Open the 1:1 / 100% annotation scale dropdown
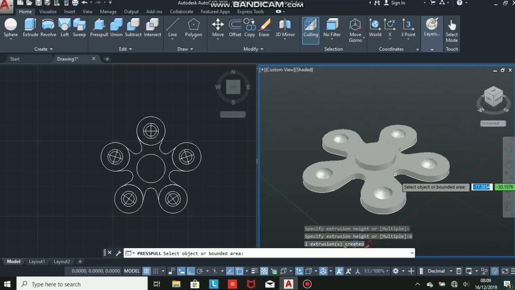515x290 pixels. [377, 271]
